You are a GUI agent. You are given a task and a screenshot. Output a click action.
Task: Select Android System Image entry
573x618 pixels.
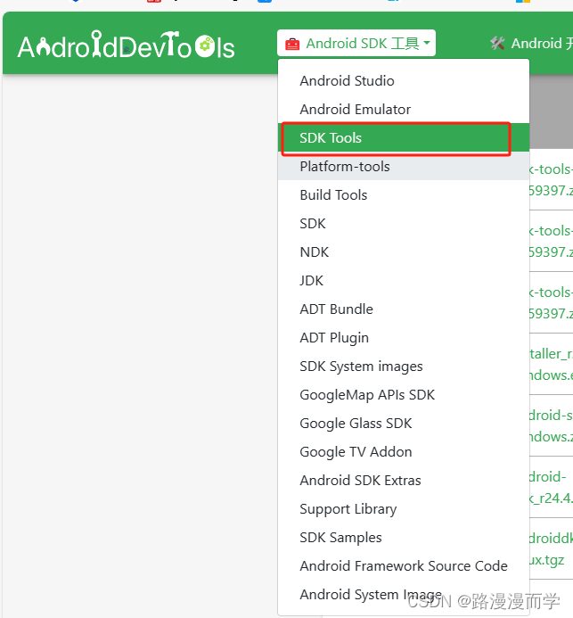pyautogui.click(x=404, y=594)
